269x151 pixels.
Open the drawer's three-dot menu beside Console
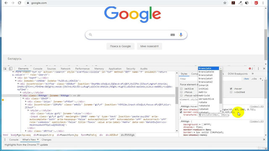coord(5,140)
